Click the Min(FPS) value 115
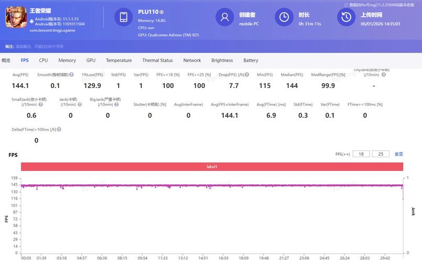 [265, 85]
